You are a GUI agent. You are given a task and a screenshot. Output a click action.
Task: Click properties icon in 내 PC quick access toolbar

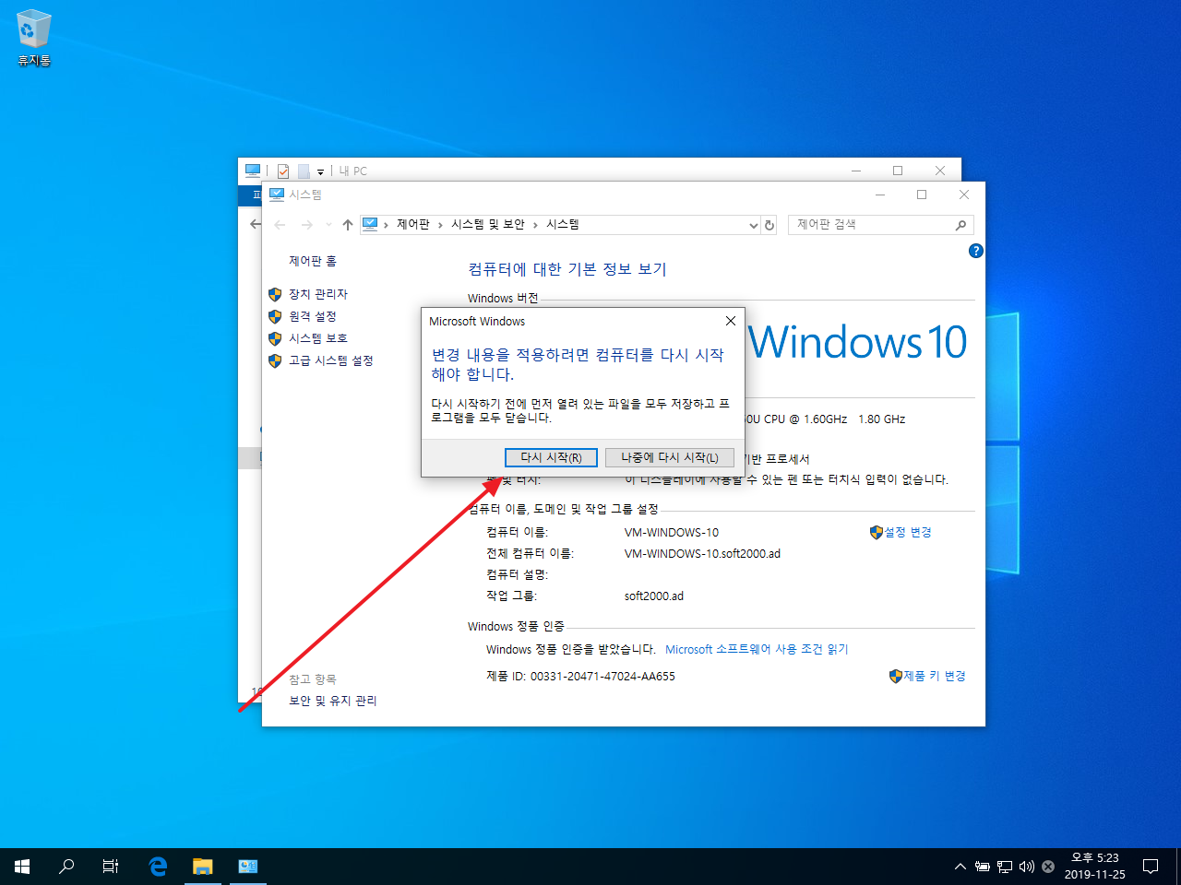click(x=283, y=171)
